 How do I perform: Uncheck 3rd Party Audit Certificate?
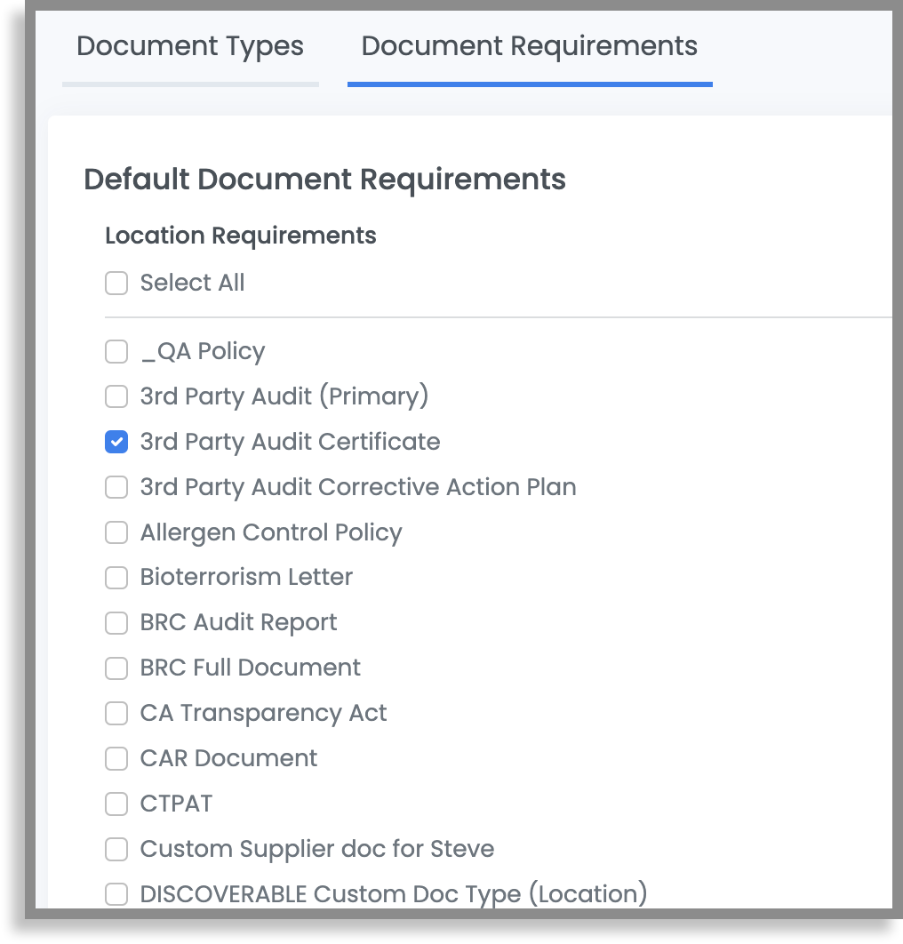(116, 442)
